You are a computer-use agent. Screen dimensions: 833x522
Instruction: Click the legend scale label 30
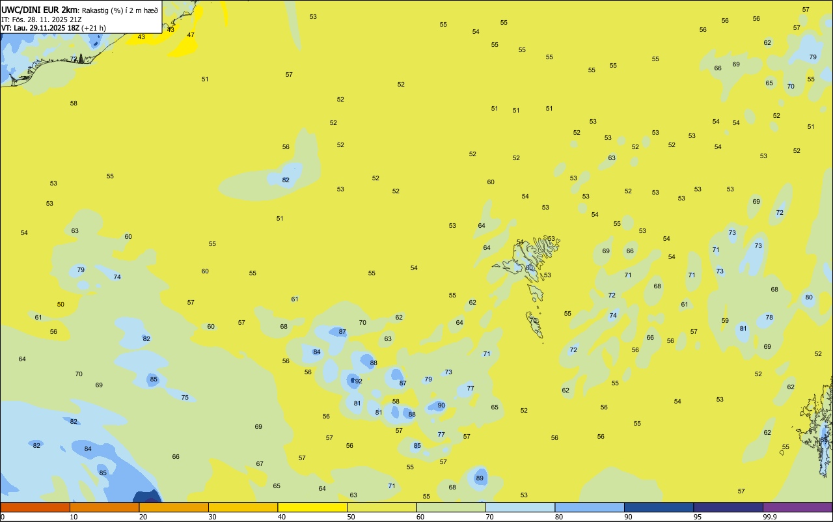[212, 517]
